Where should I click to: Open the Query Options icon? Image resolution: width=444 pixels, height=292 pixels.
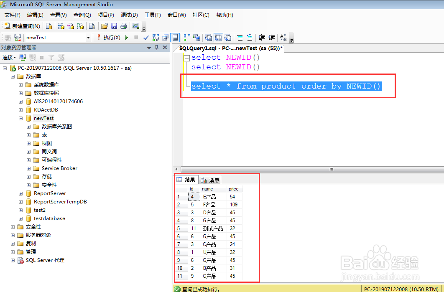(x=166, y=37)
